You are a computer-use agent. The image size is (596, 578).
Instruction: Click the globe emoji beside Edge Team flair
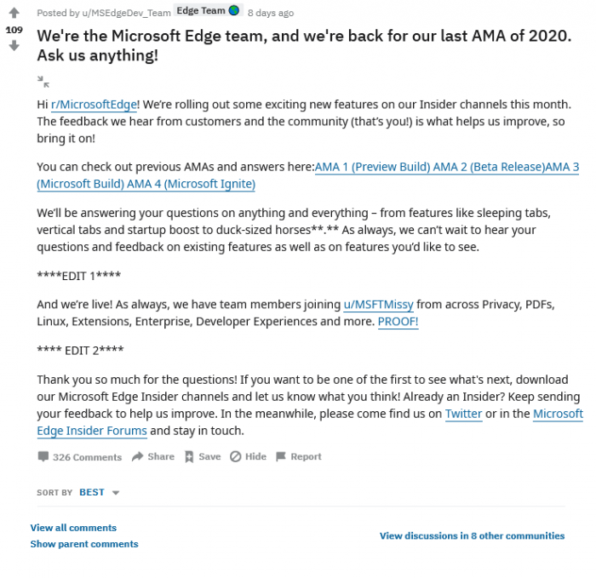click(x=234, y=11)
